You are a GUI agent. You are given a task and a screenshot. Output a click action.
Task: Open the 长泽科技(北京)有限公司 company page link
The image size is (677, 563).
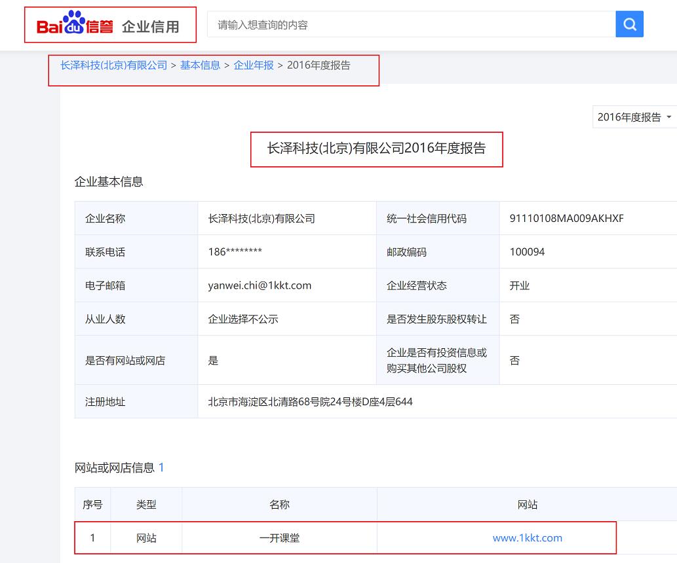111,65
